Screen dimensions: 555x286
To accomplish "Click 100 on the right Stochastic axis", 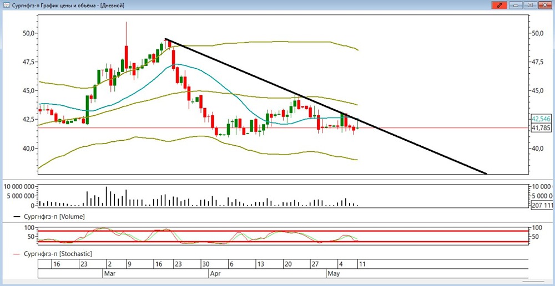I will point(537,227).
